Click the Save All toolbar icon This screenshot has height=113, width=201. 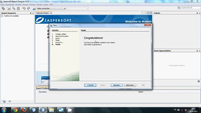3,8
